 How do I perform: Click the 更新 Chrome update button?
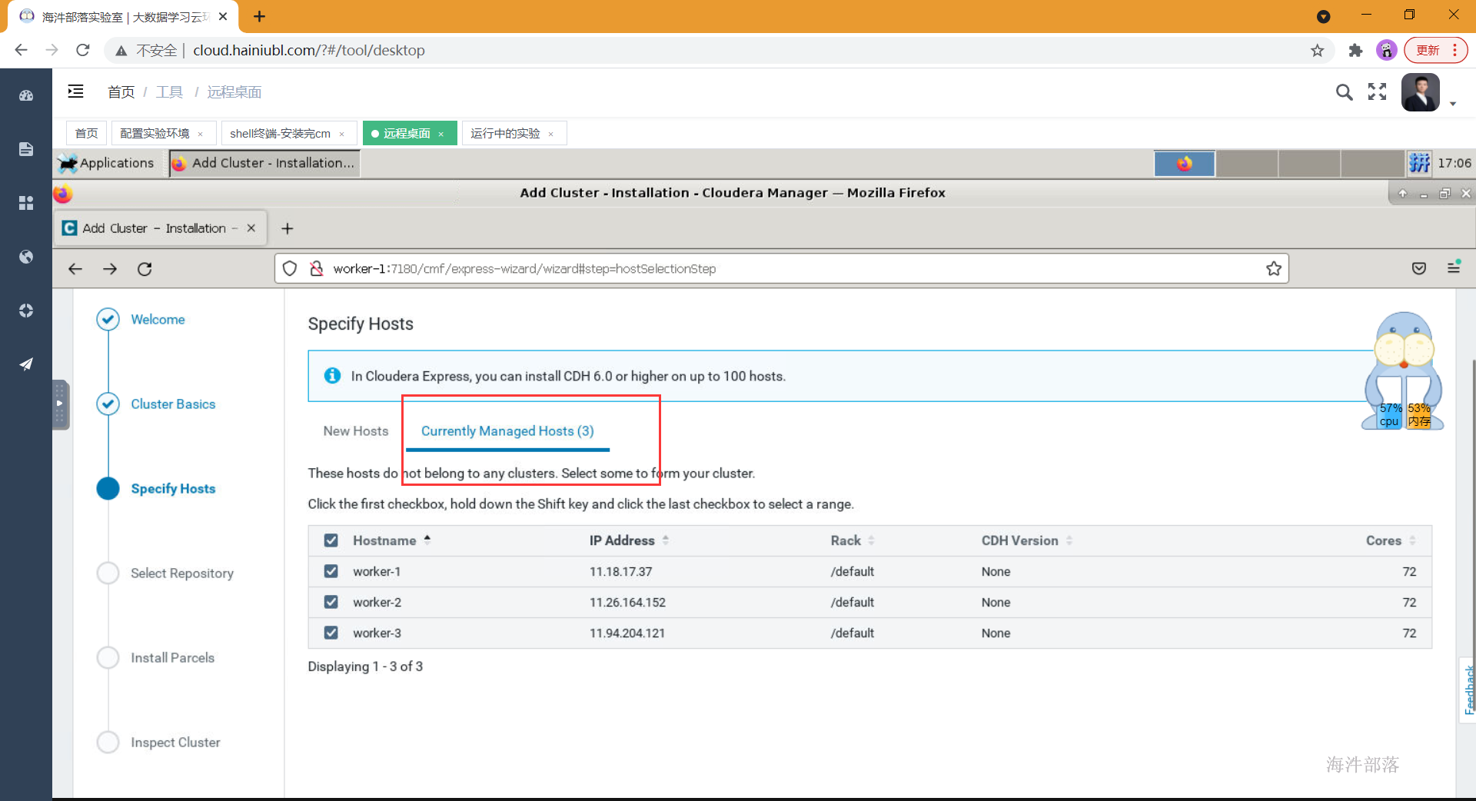[1435, 50]
